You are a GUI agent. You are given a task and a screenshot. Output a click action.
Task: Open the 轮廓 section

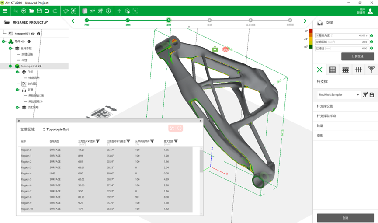[x=345, y=126]
